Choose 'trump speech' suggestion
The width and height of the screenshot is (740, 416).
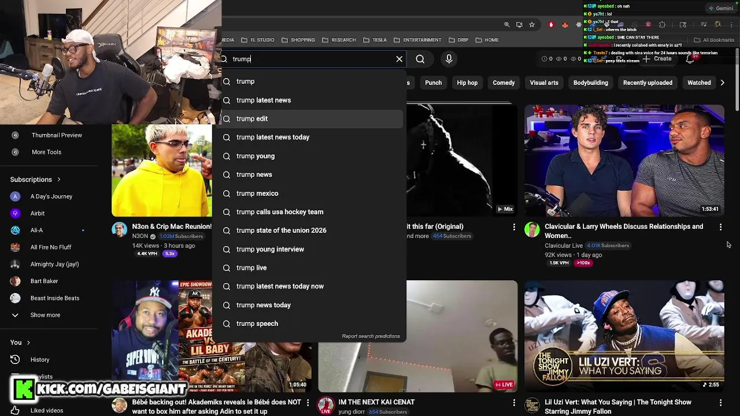[309, 324]
